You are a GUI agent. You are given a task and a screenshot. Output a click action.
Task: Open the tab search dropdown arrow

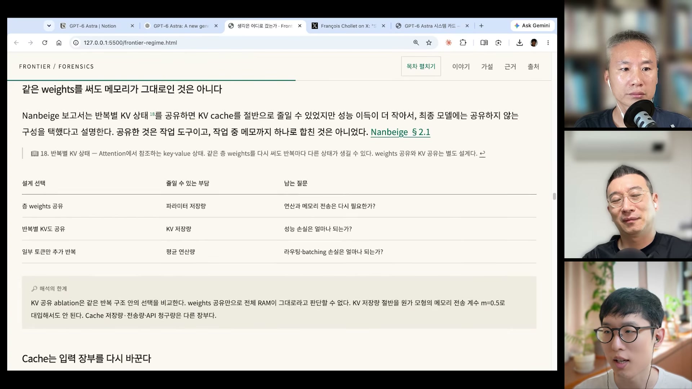49,26
